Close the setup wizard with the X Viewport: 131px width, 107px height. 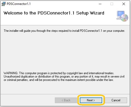[x=124, y=4]
